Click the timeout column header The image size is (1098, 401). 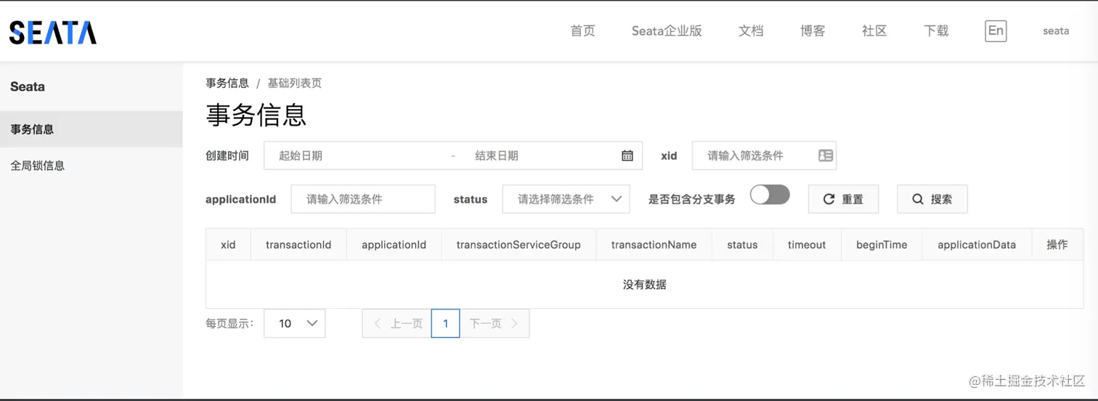tap(807, 245)
